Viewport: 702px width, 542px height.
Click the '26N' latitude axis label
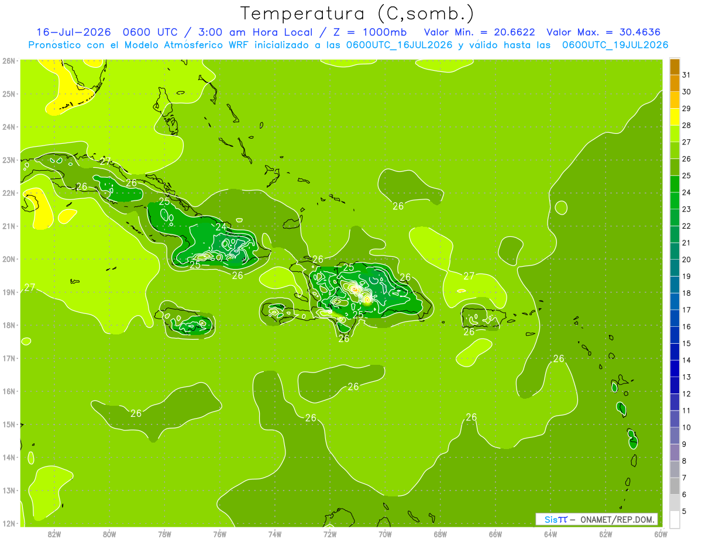point(9,60)
